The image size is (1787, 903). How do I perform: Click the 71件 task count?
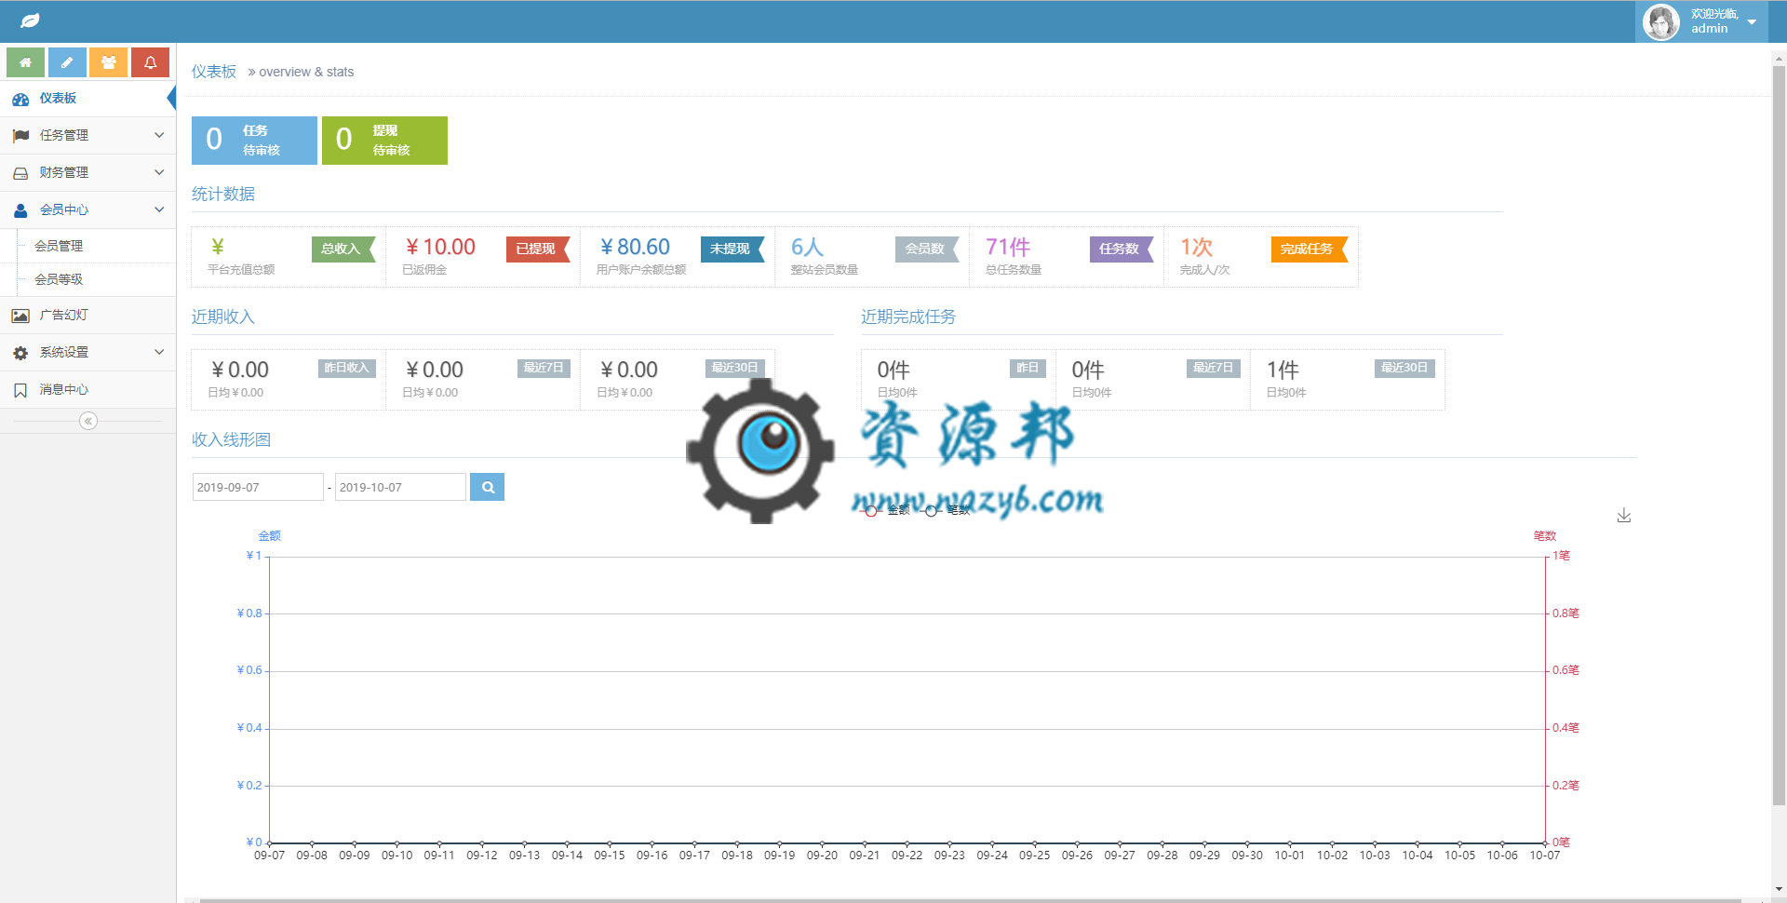coord(1008,247)
